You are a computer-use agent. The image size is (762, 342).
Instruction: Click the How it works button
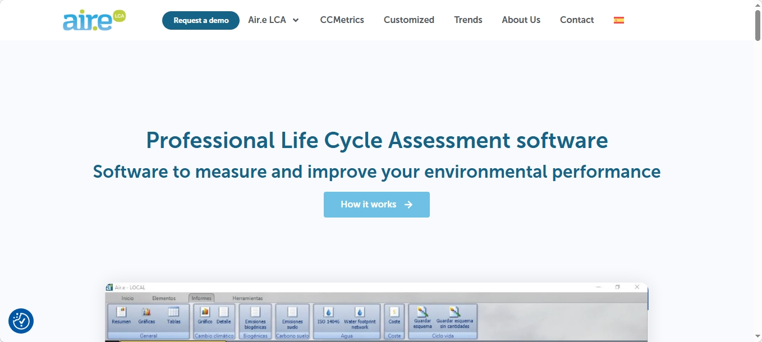(377, 205)
